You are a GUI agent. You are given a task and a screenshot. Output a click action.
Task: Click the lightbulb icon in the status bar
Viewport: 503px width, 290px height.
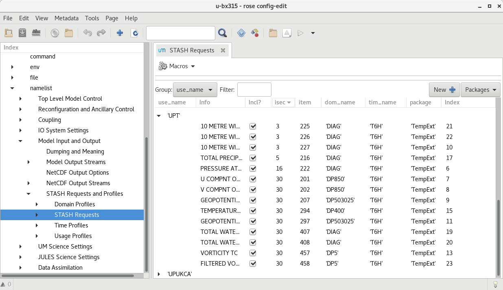coord(495,284)
